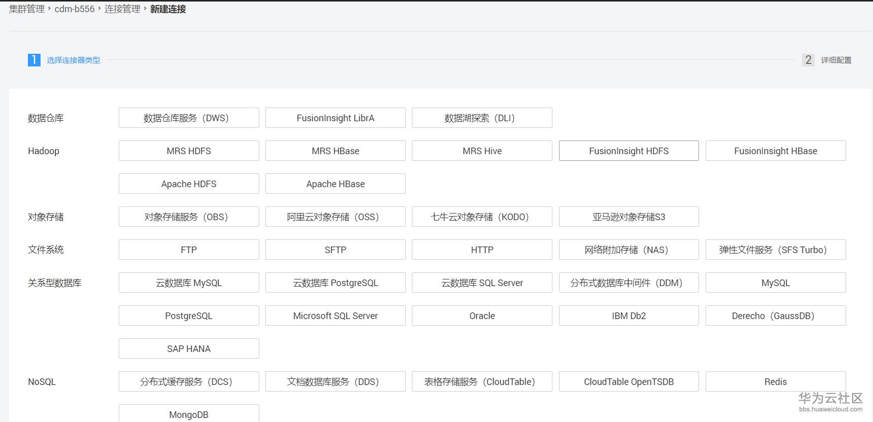Select the IBM Db2 connector

click(629, 315)
